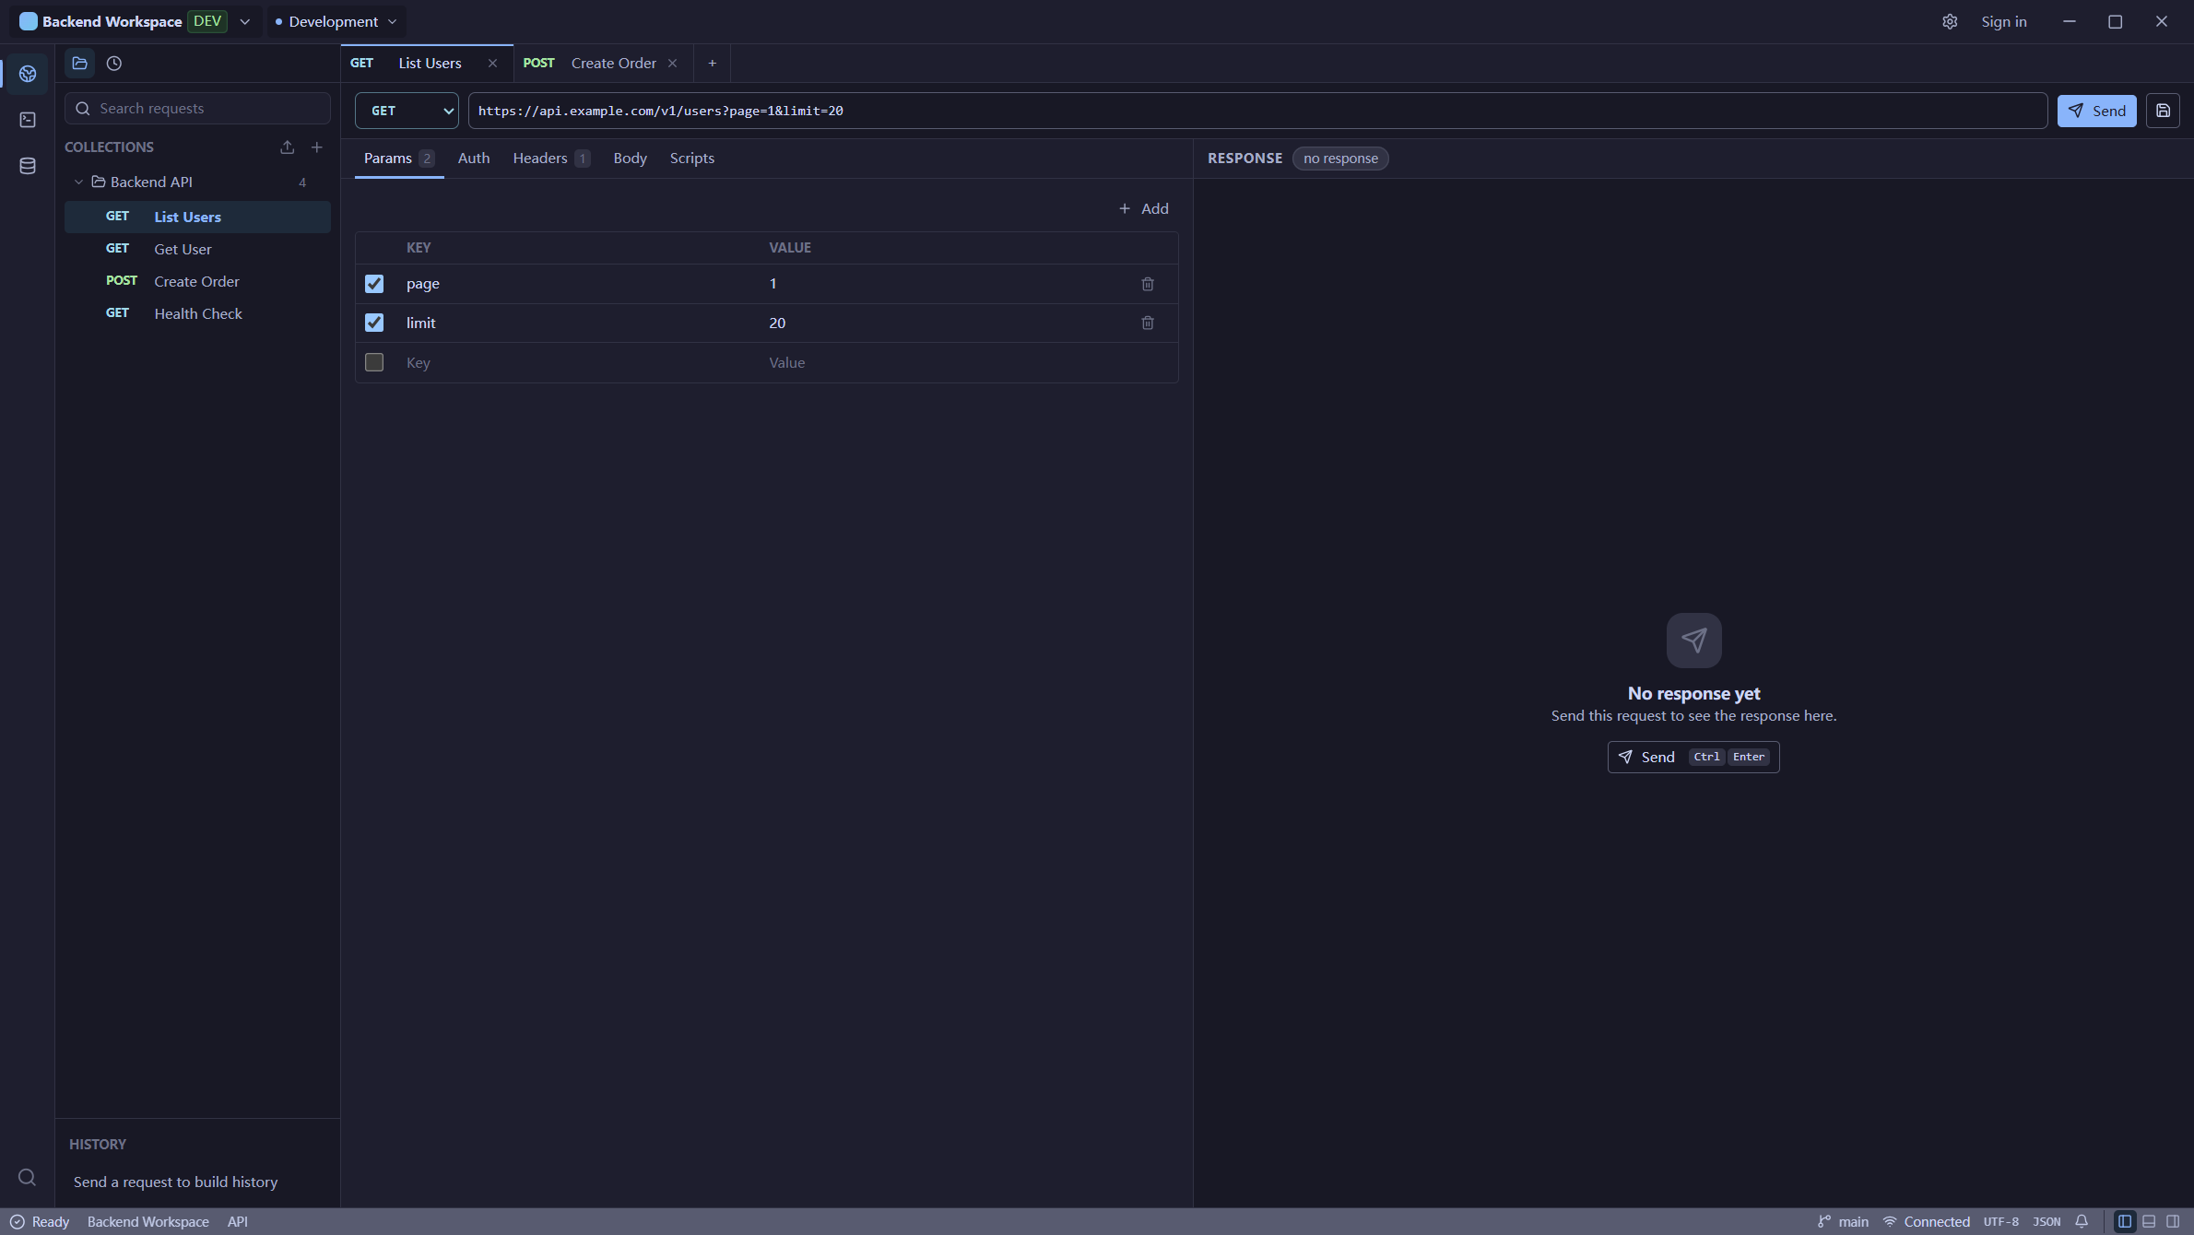Add a new collection with the plus icon
The image size is (2194, 1235).
pyautogui.click(x=317, y=147)
